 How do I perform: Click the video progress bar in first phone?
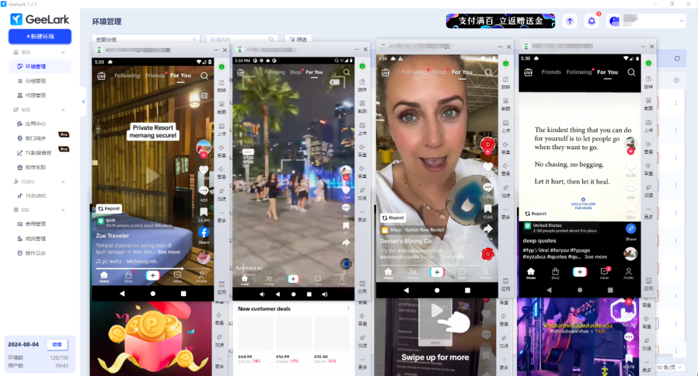pyautogui.click(x=153, y=268)
